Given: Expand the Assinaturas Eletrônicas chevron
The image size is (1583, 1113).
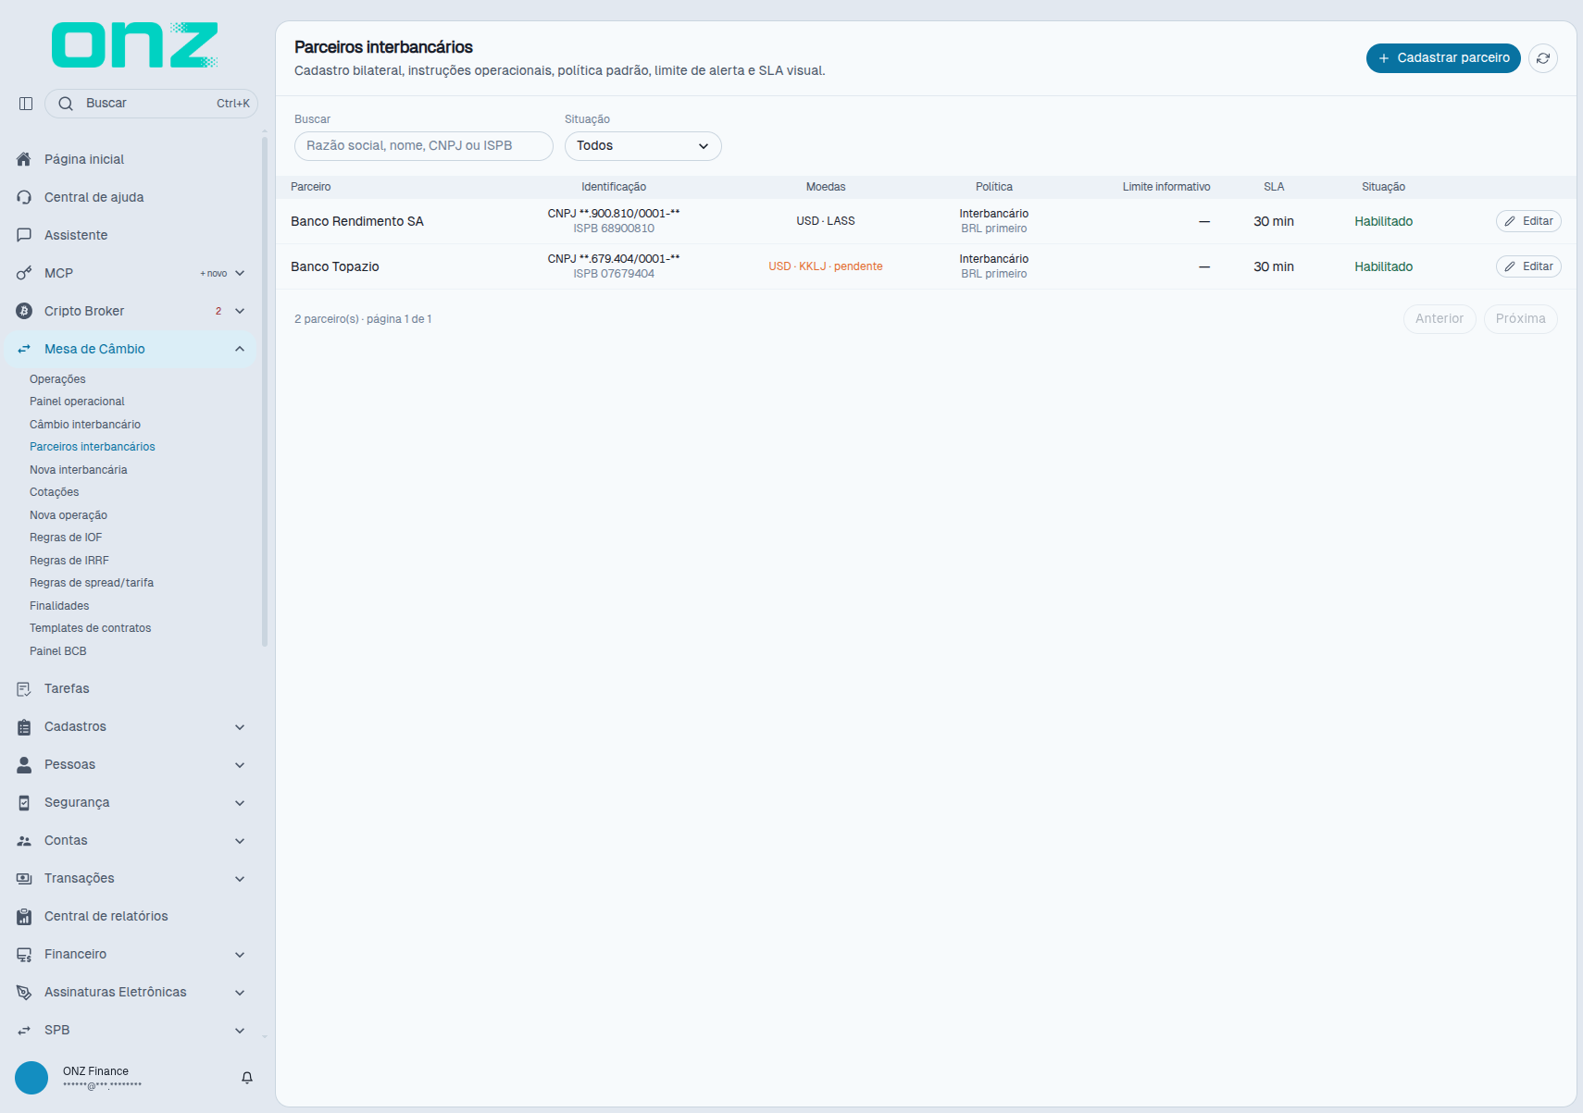Looking at the screenshot, I should pos(240,993).
